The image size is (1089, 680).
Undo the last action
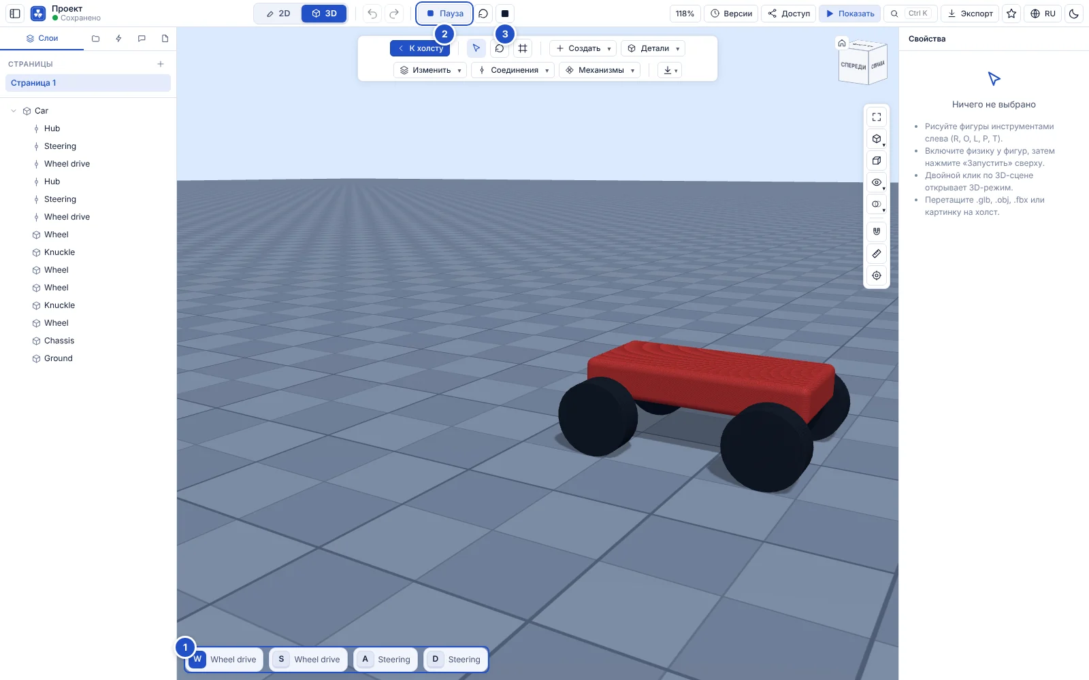pyautogui.click(x=372, y=14)
